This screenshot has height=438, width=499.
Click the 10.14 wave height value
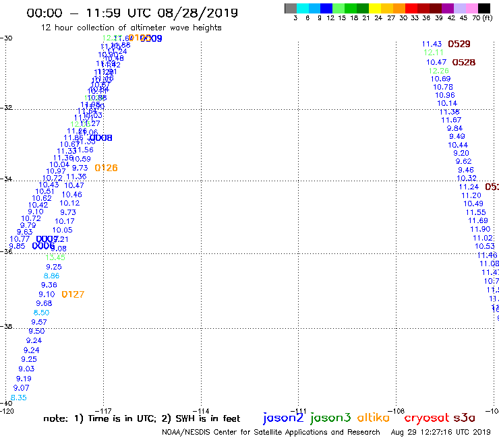point(447,103)
